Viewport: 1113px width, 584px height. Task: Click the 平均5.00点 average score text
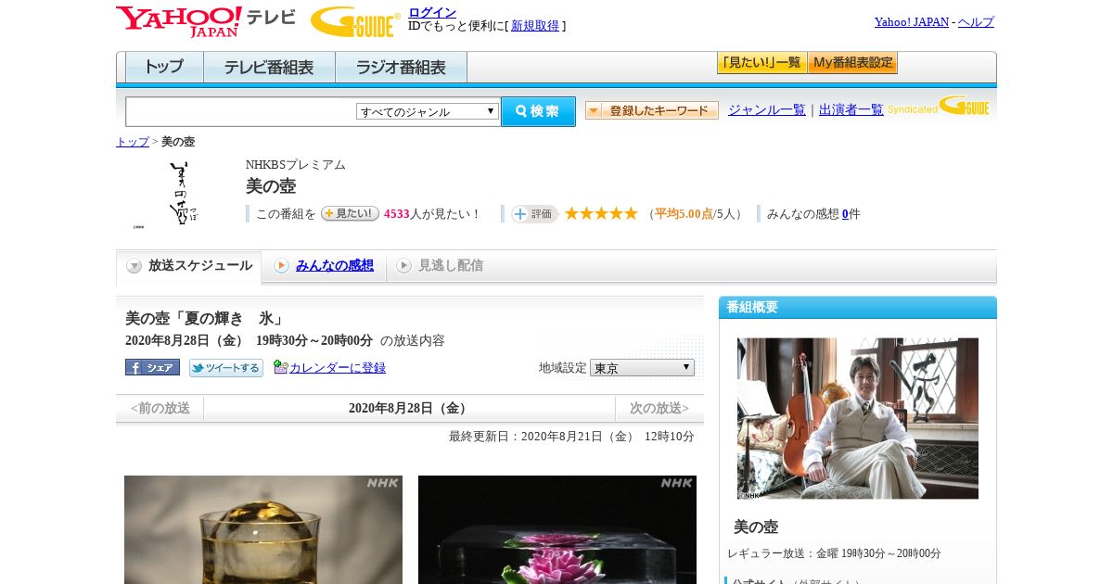pos(684,214)
